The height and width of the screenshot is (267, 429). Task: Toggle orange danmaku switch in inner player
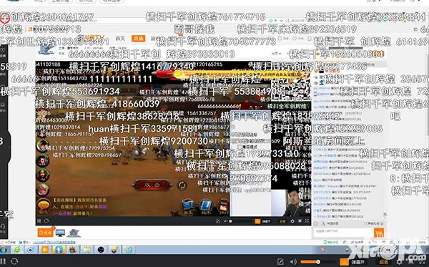[257, 221]
